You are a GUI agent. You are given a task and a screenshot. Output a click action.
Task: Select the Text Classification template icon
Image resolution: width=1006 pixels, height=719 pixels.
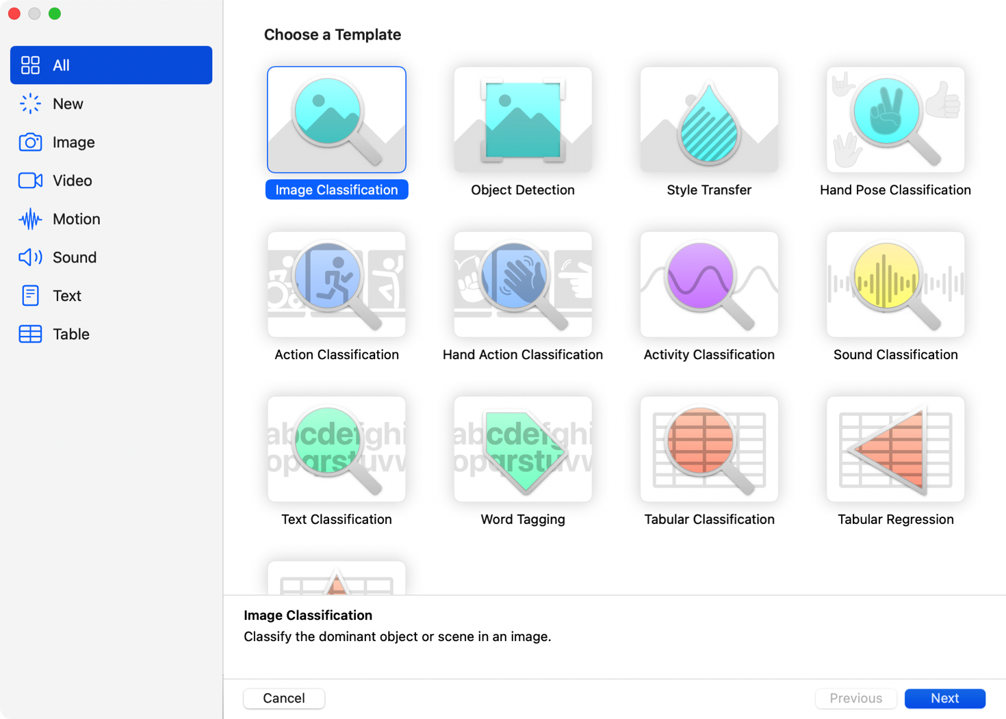tap(337, 449)
